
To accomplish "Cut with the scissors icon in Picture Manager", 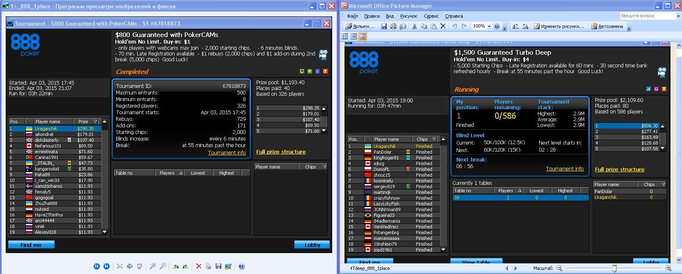I will pyautogui.click(x=414, y=26).
